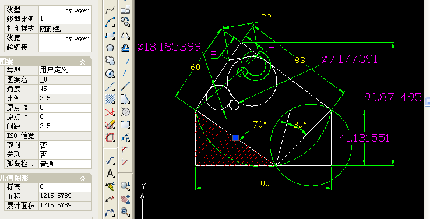This screenshot has height=219, width=430.
Task: Select the leader arrow with red A
Action: point(110,199)
